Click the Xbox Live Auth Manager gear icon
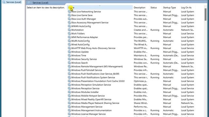 pyautogui.click(x=69, y=19)
